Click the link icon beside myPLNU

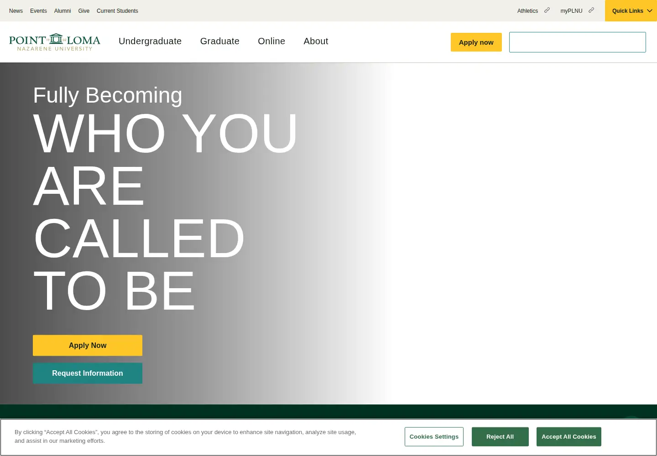tap(591, 10)
